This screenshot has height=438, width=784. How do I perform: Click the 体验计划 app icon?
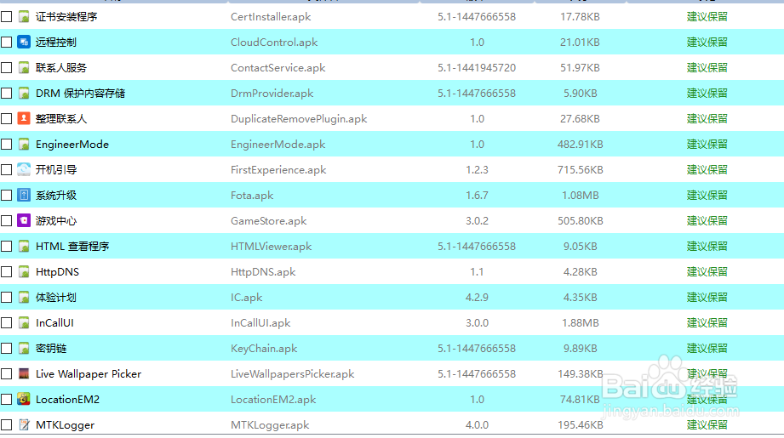pyautogui.click(x=24, y=297)
